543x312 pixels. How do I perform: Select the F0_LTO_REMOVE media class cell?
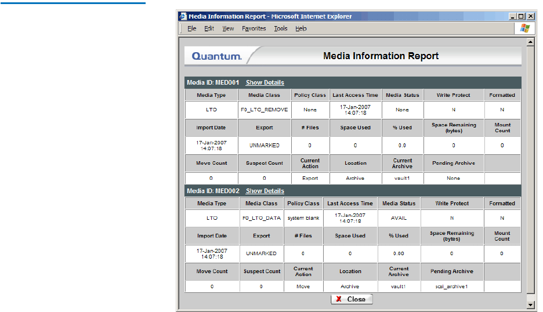coord(264,110)
